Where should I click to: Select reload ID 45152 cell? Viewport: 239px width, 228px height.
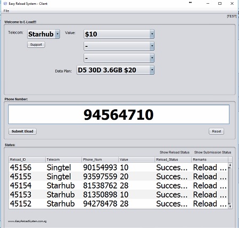pos(27,203)
